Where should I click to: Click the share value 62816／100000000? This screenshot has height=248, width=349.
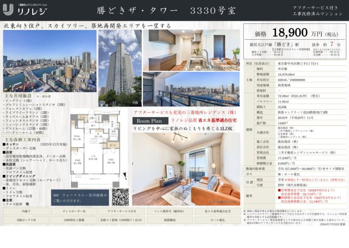click(x=291, y=80)
